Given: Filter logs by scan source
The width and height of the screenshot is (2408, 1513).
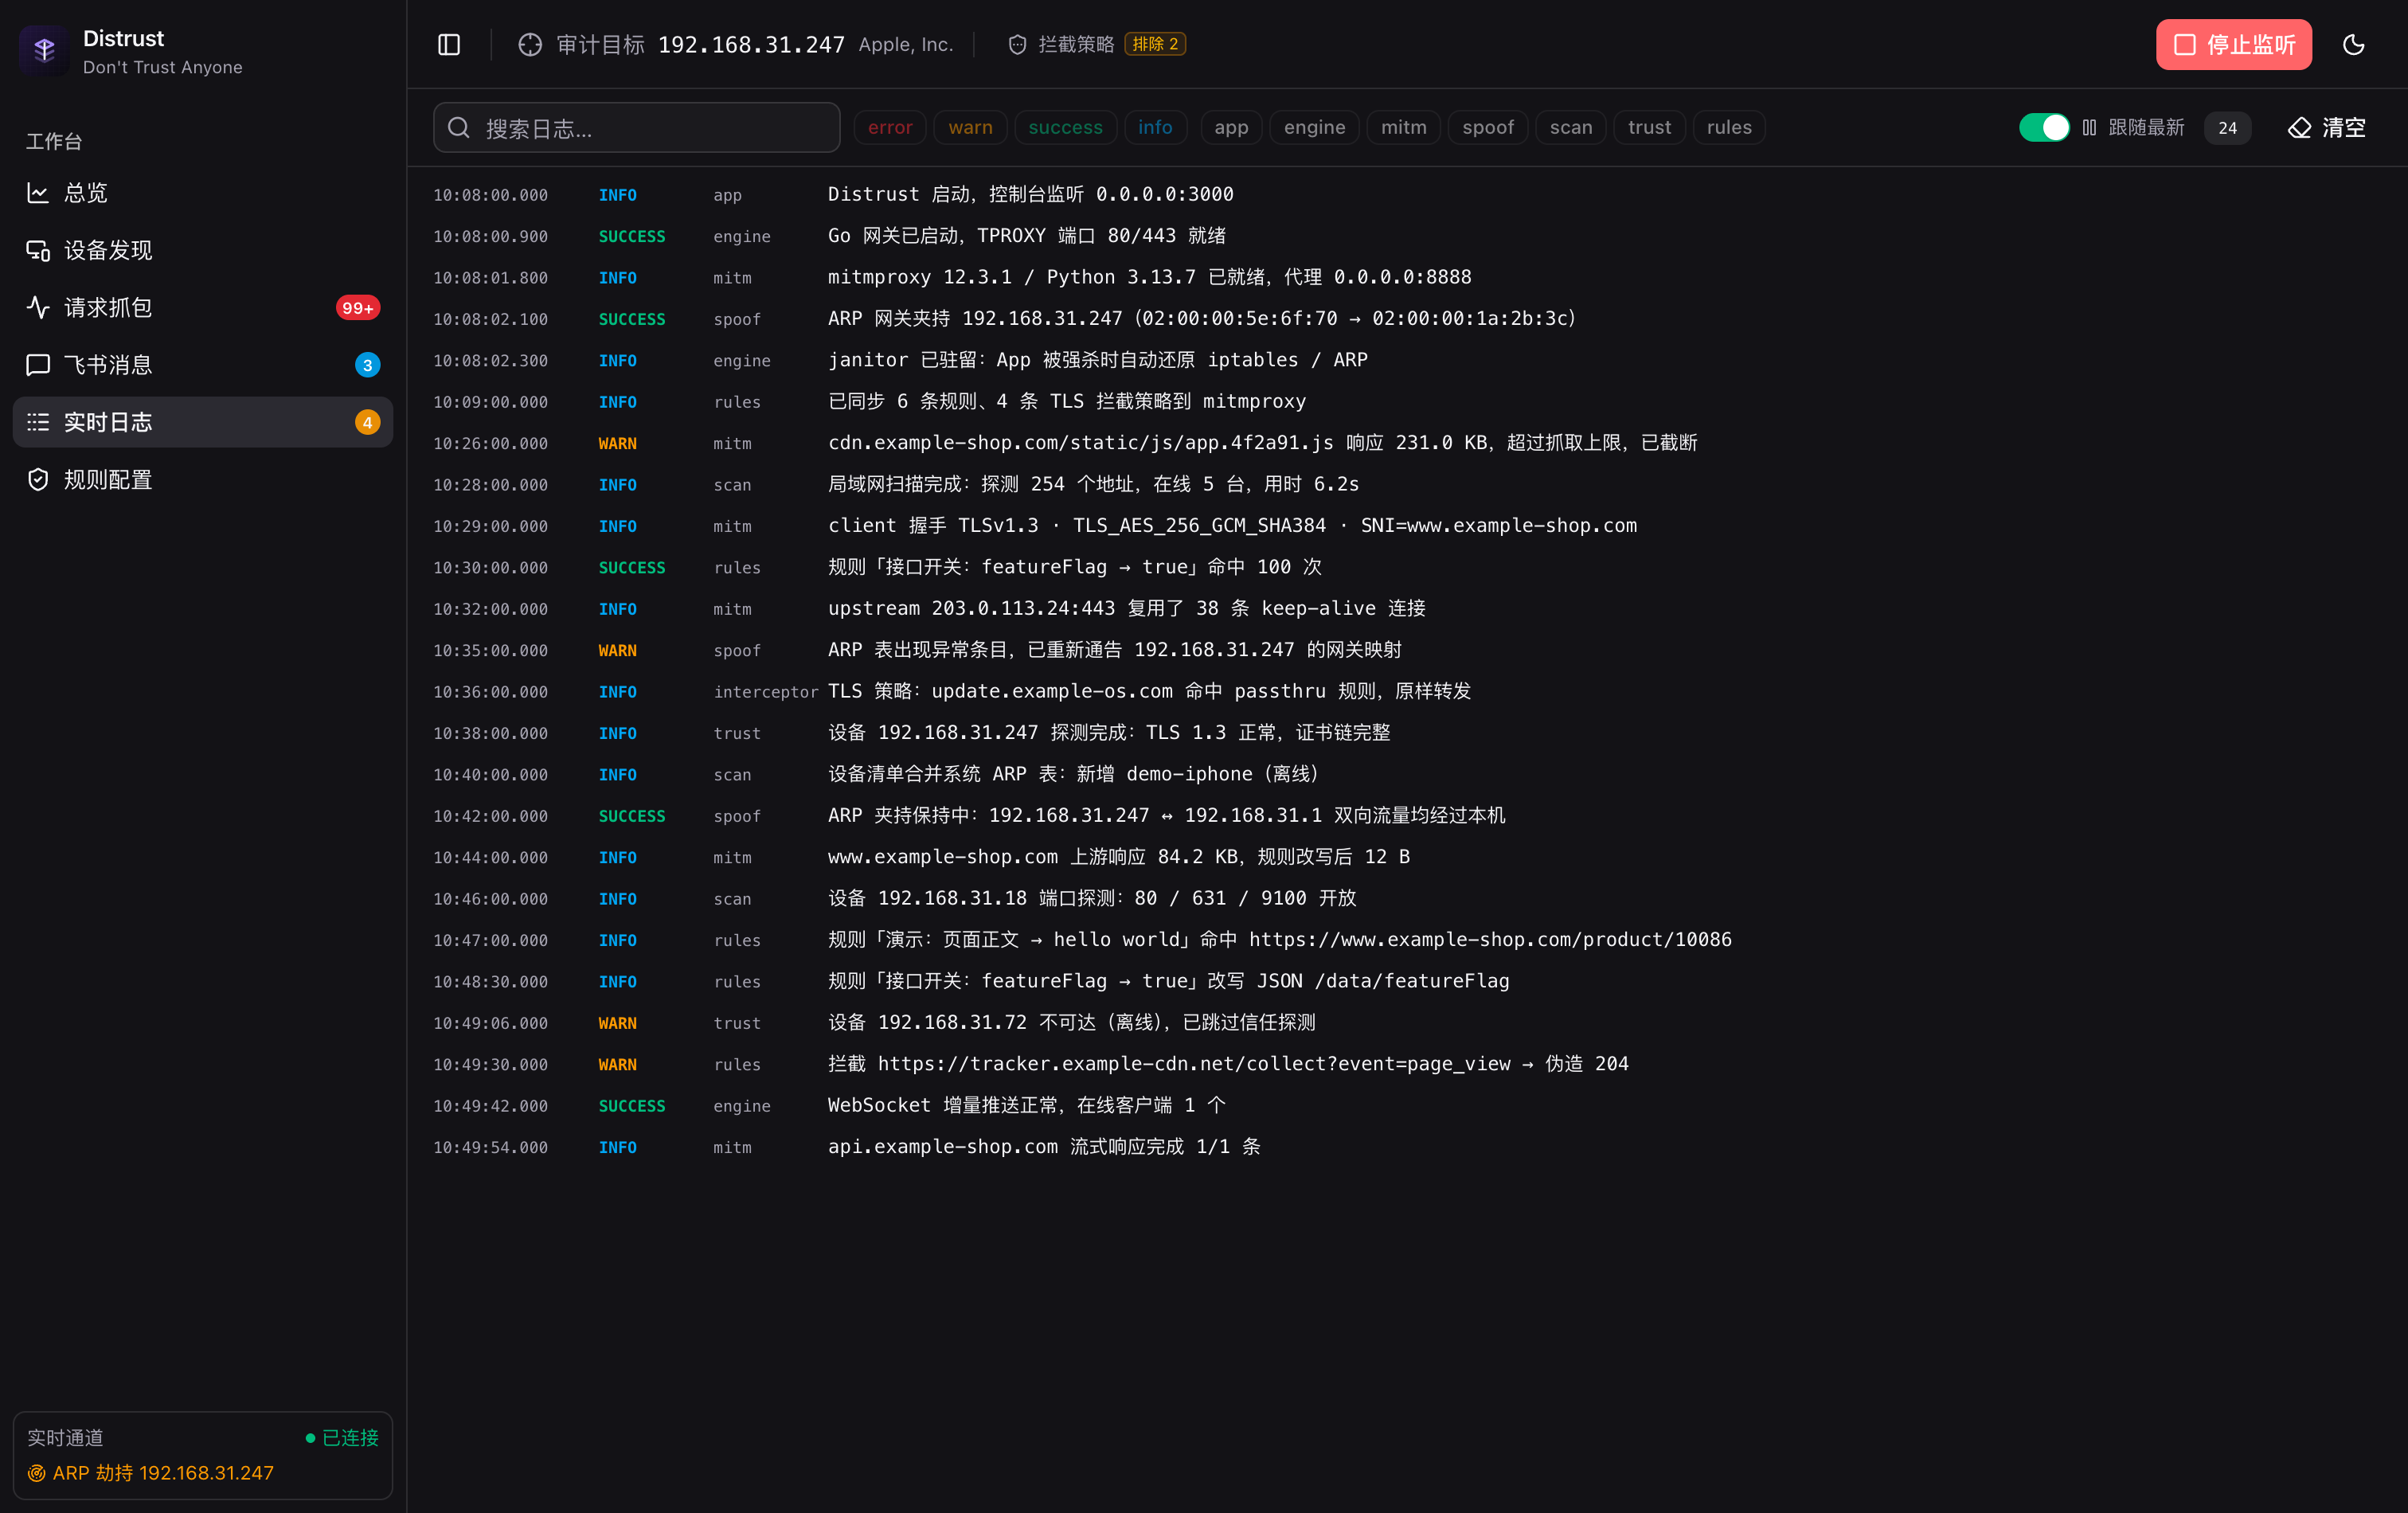Looking at the screenshot, I should 1571,127.
